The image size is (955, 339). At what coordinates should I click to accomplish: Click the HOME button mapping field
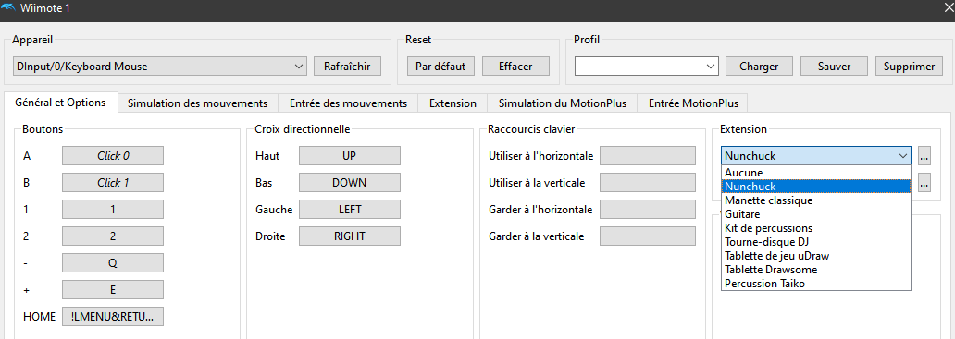click(x=113, y=316)
